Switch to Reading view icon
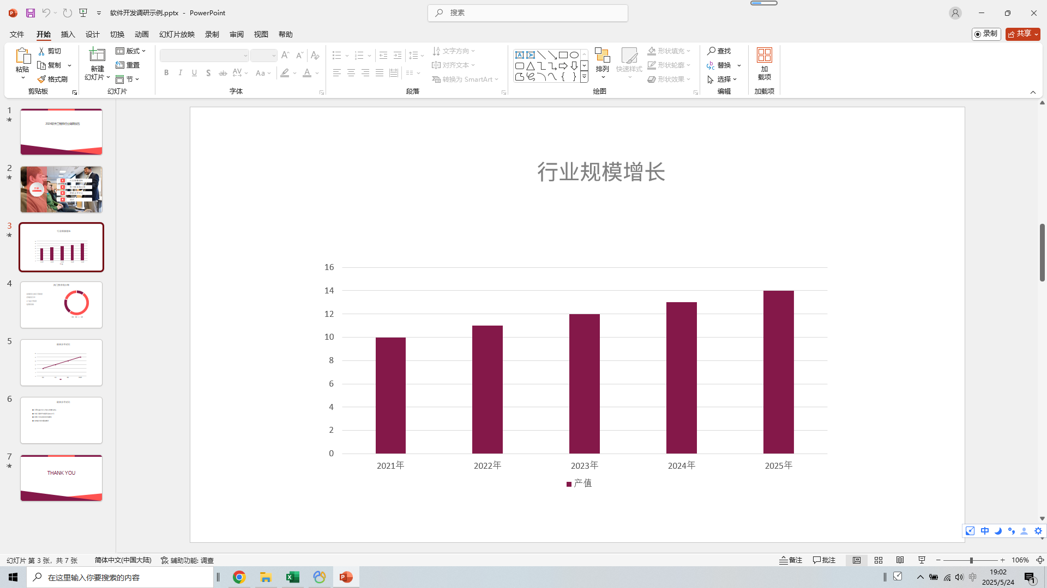This screenshot has width=1047, height=588. point(900,560)
